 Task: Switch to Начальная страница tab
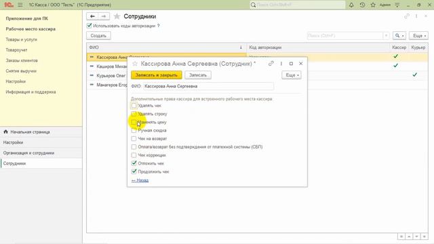point(41,132)
